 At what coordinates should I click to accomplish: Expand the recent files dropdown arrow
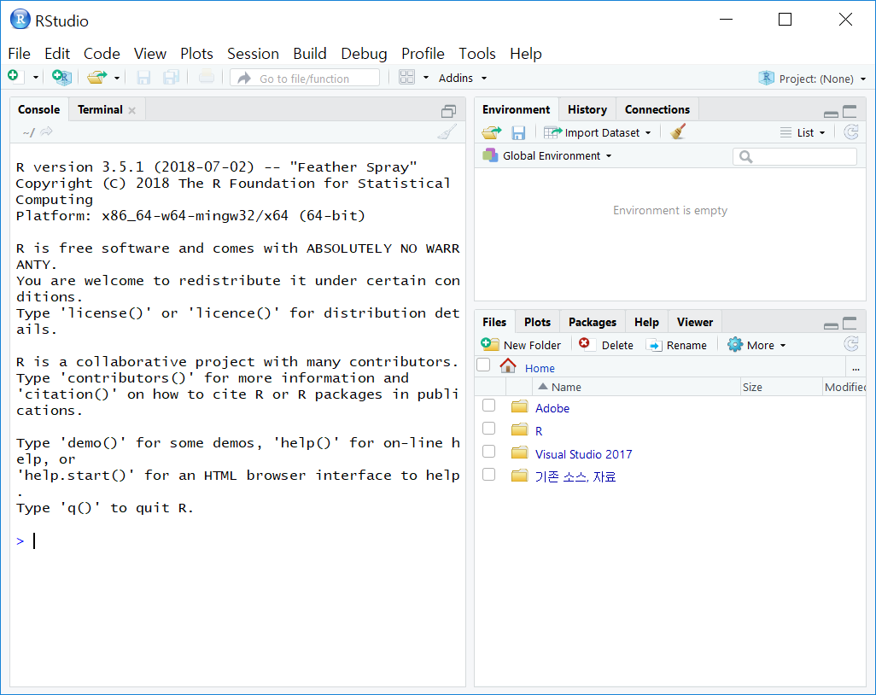[x=117, y=78]
